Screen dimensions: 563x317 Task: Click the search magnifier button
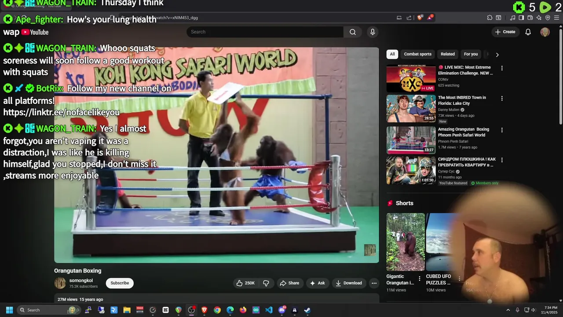353,32
